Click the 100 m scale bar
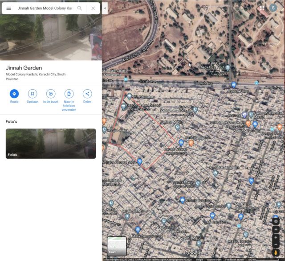Viewport: 285px width, 261px height. 264,260
